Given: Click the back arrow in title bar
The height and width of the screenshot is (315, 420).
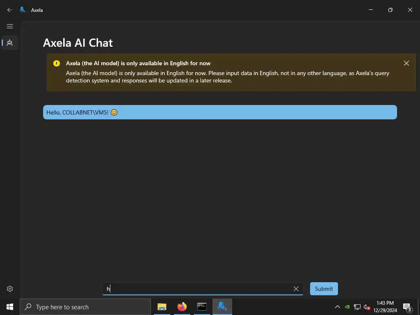Looking at the screenshot, I should tap(10, 10).
